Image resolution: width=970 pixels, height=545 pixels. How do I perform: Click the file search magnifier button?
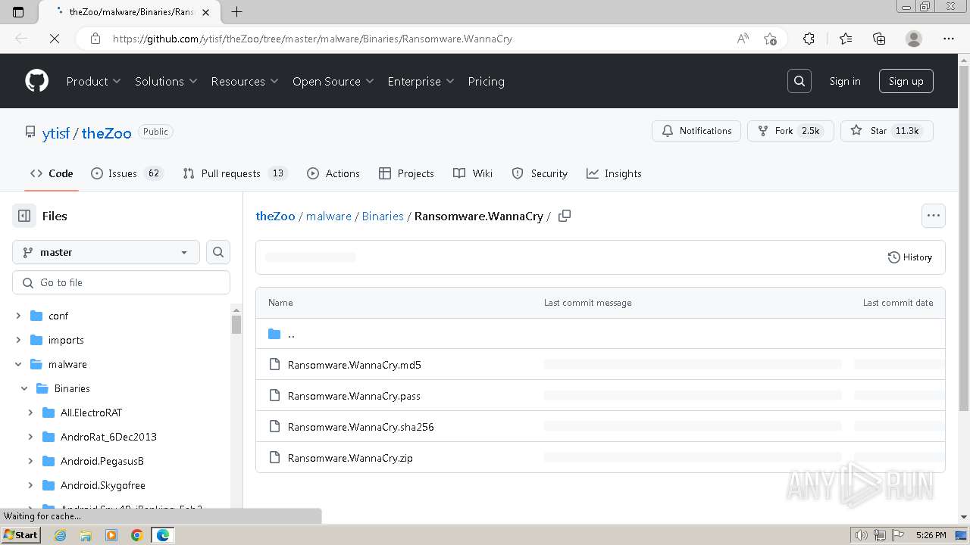(x=218, y=252)
